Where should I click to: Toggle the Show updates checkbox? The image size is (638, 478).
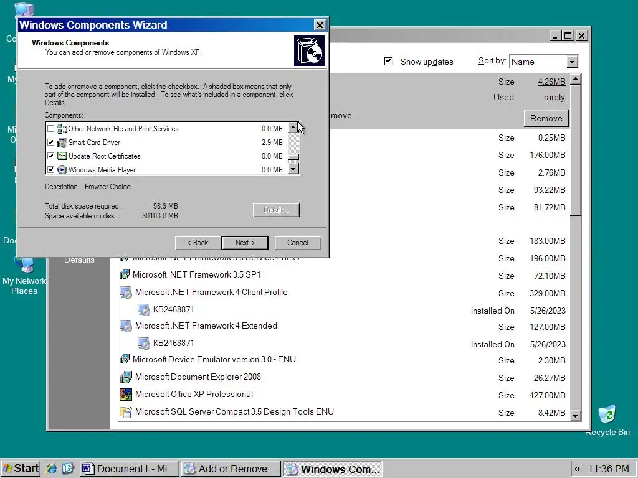click(388, 62)
